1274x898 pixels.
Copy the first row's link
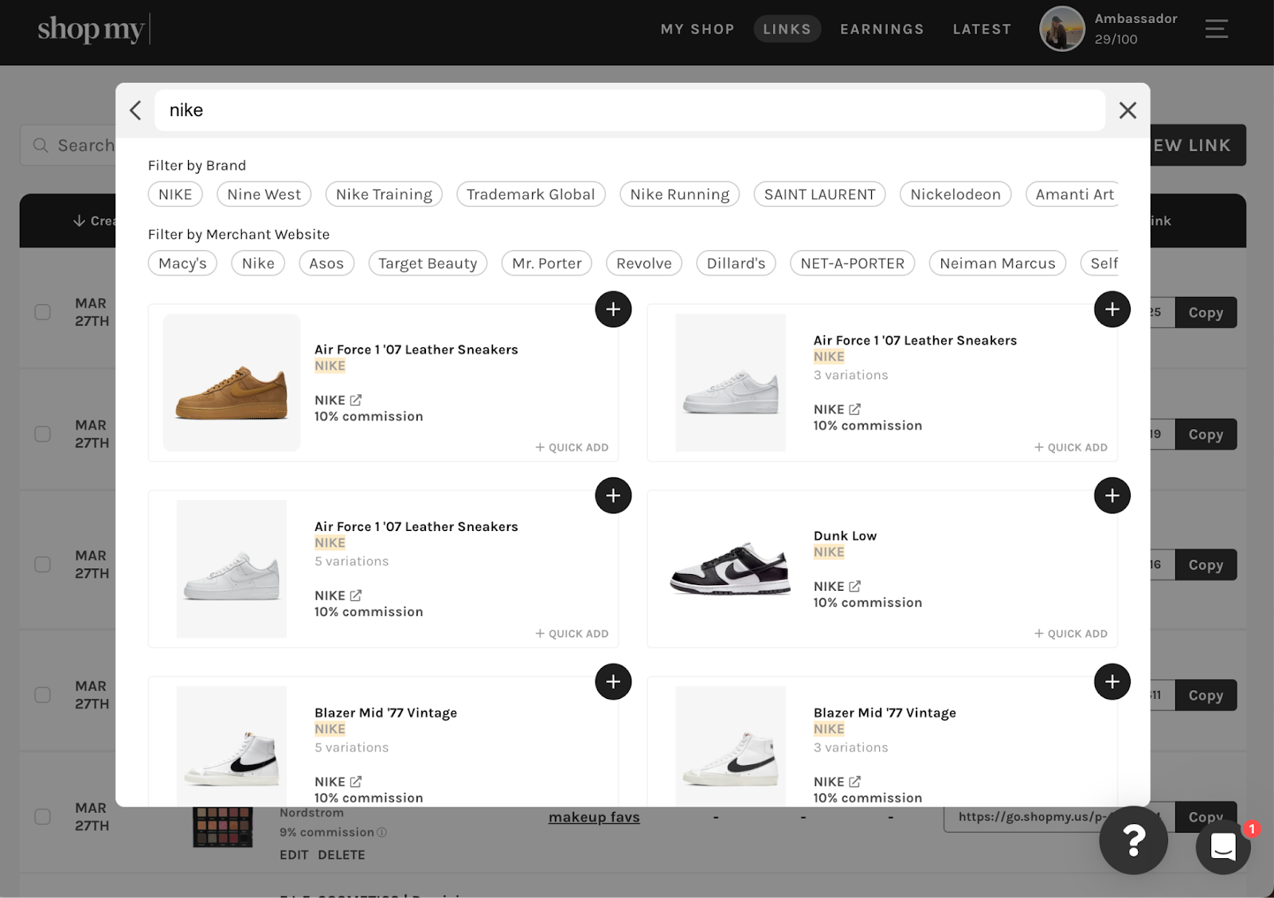(1206, 312)
